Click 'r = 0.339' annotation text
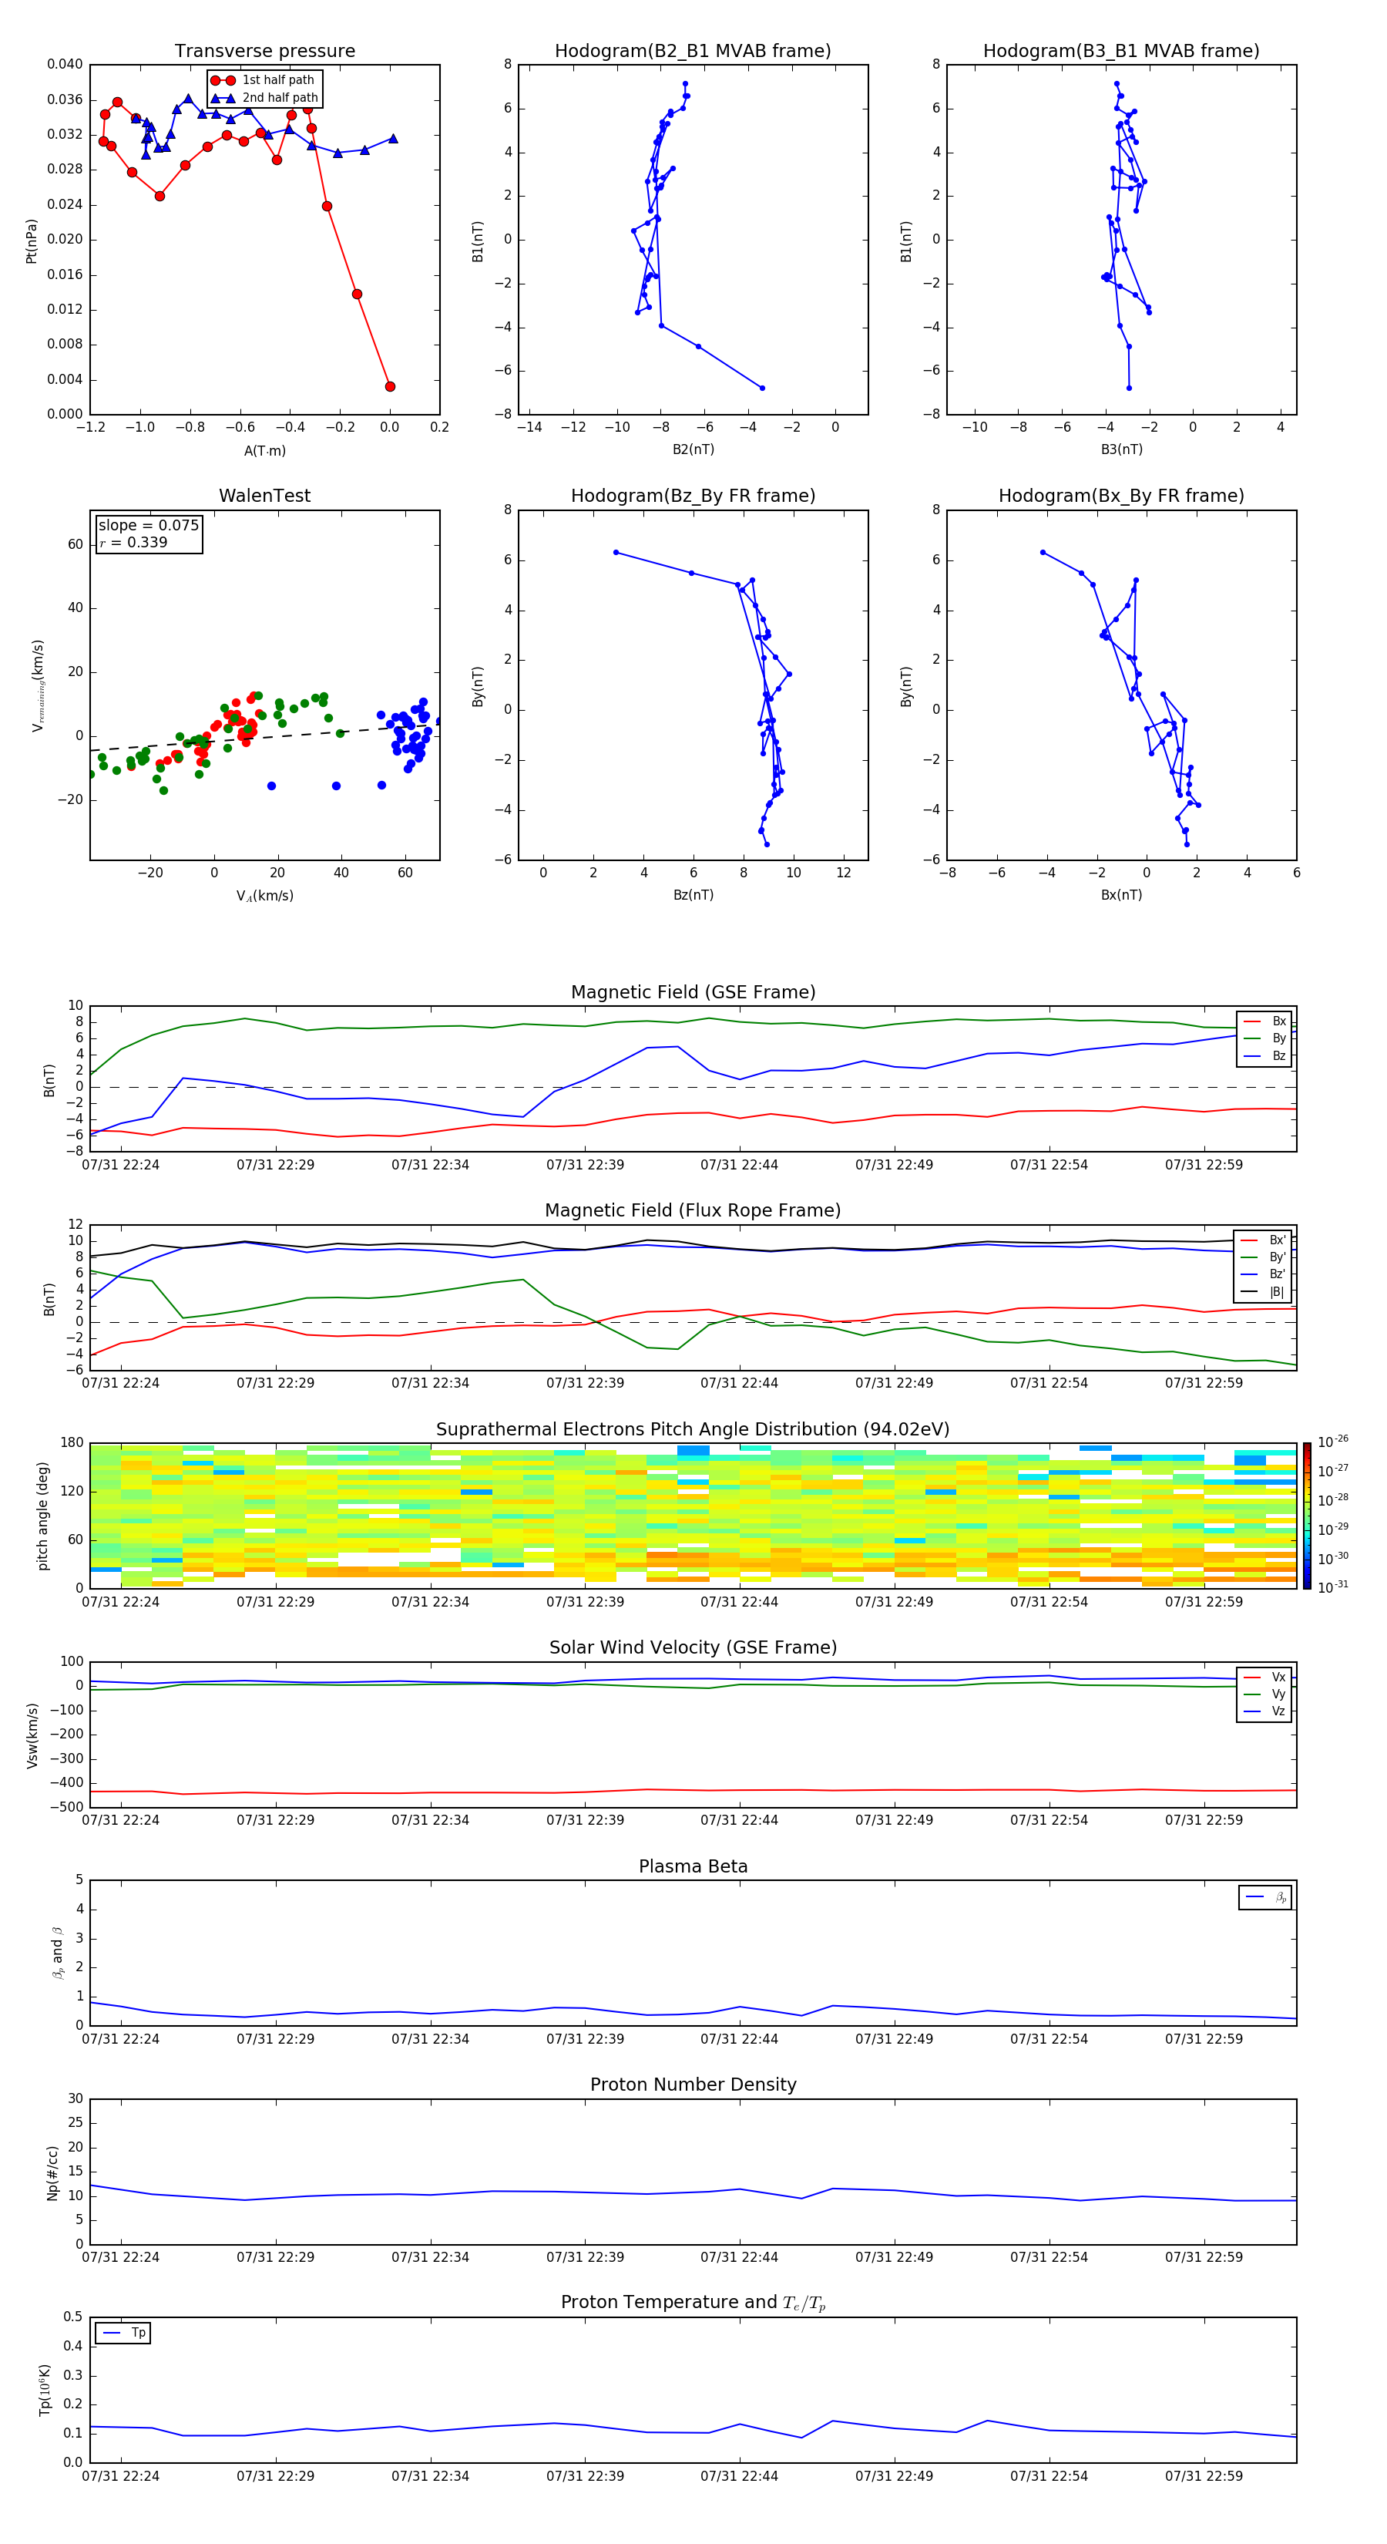Screen dimensions: 1387x2544 [x=133, y=542]
